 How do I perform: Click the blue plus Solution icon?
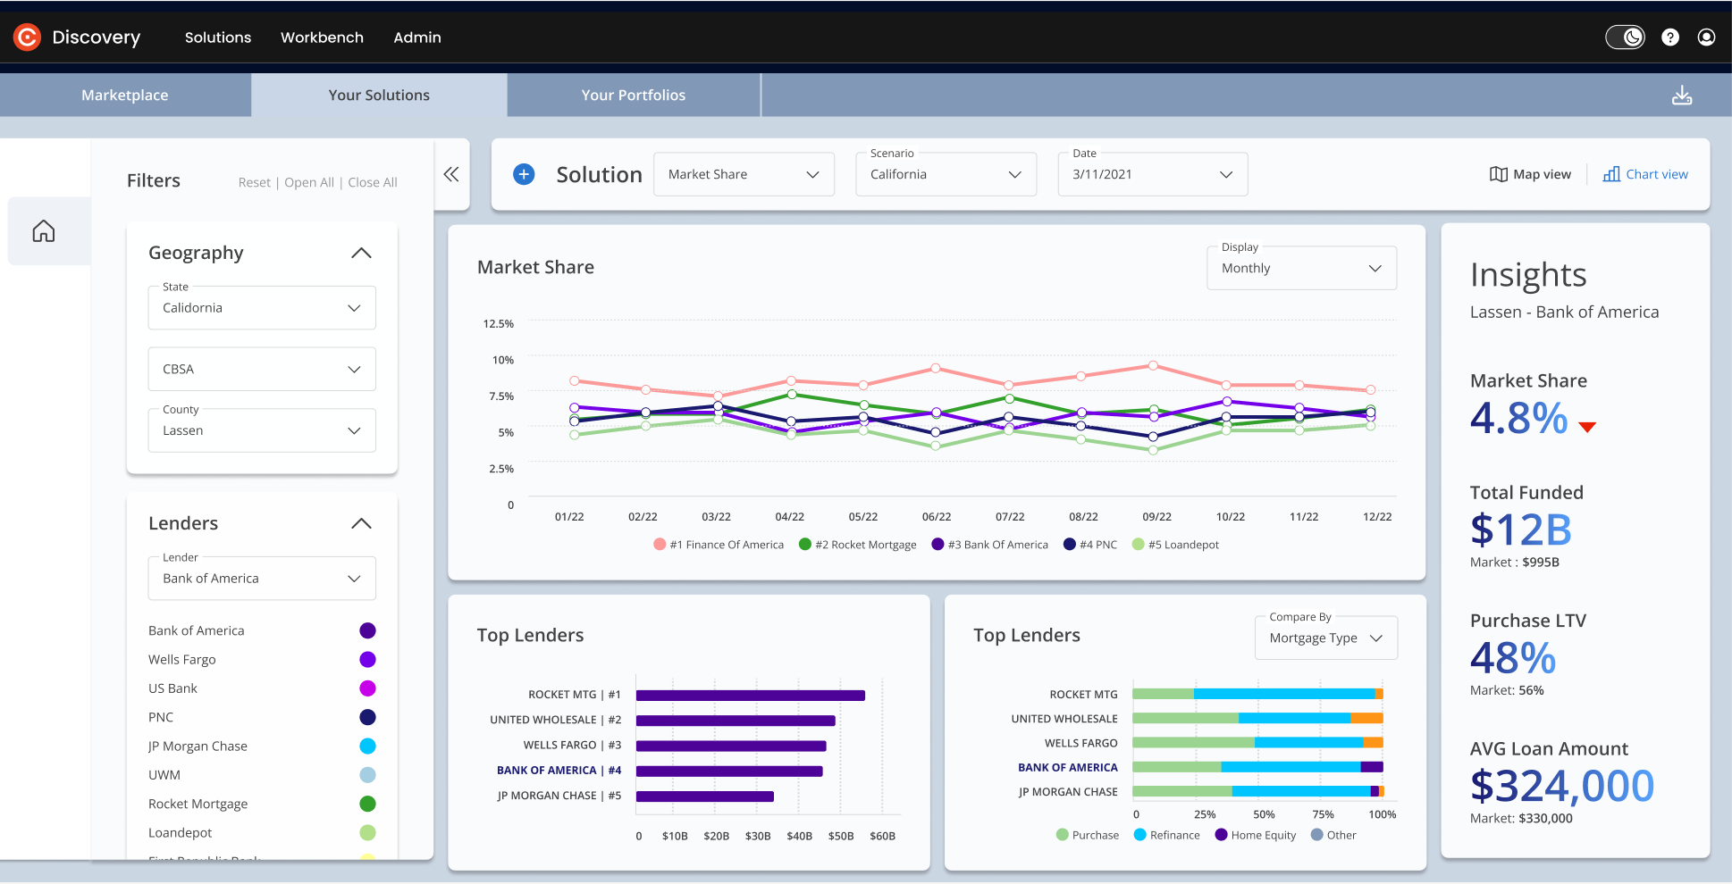(x=524, y=174)
